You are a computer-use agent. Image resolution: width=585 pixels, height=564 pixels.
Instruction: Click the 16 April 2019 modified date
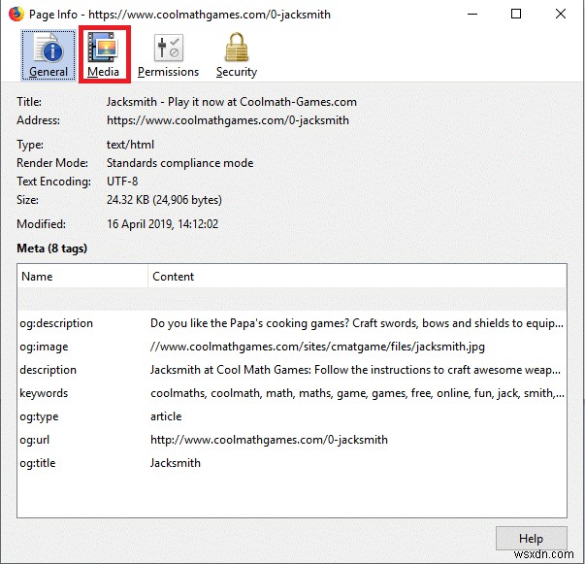pos(162,224)
